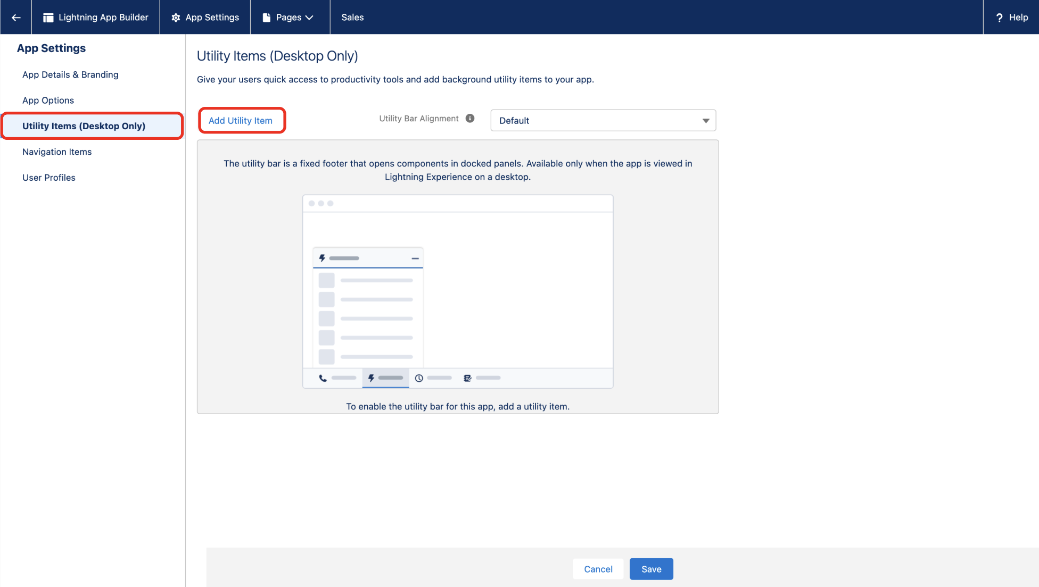Select App Options in sidebar
The width and height of the screenshot is (1039, 587).
[48, 100]
